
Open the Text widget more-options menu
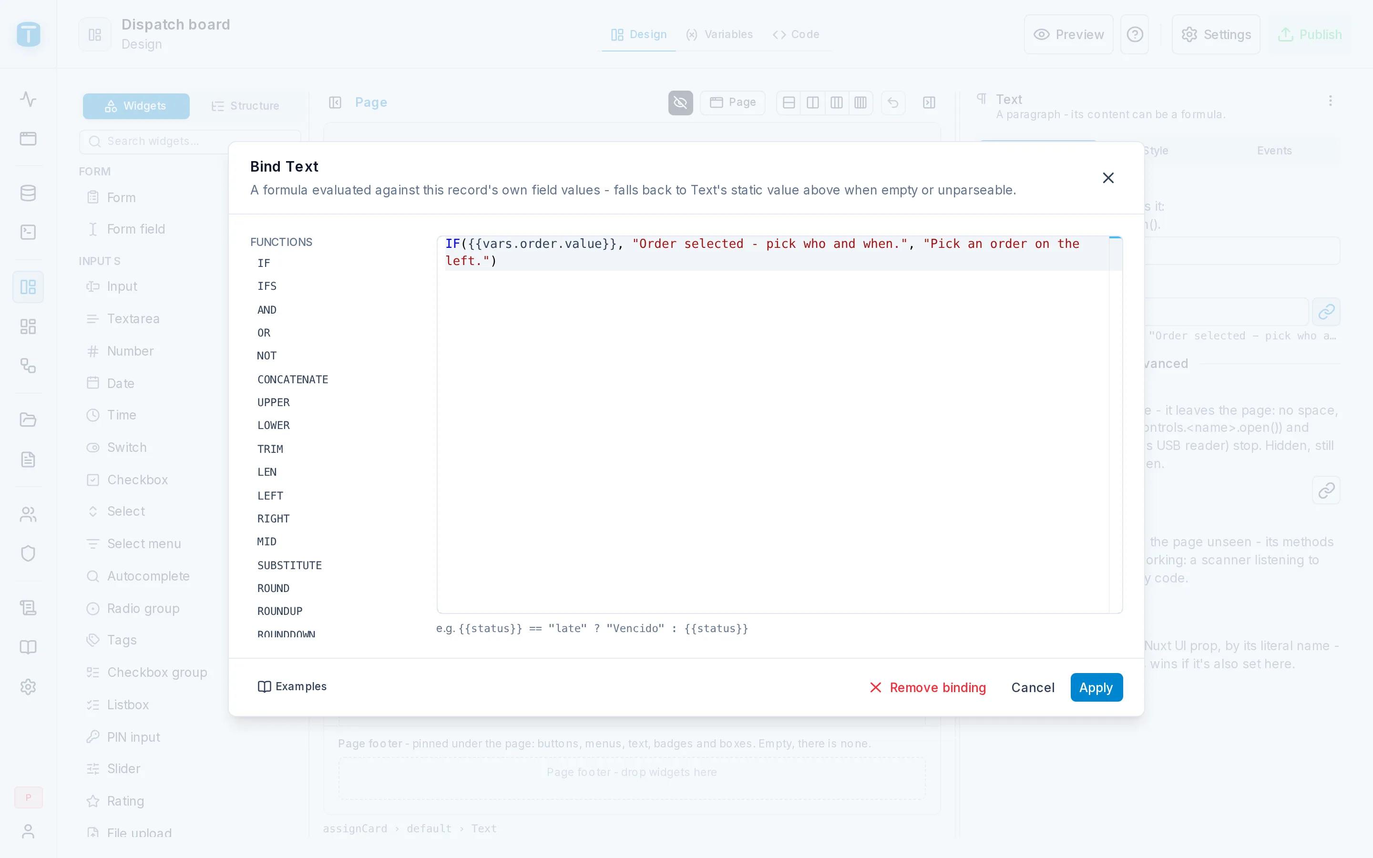(x=1331, y=101)
